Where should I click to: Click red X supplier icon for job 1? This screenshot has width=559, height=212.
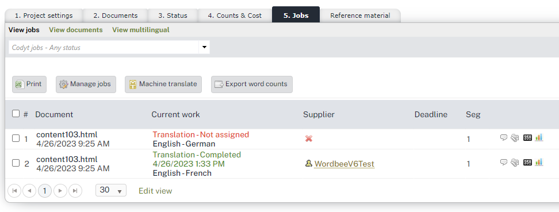(309, 138)
